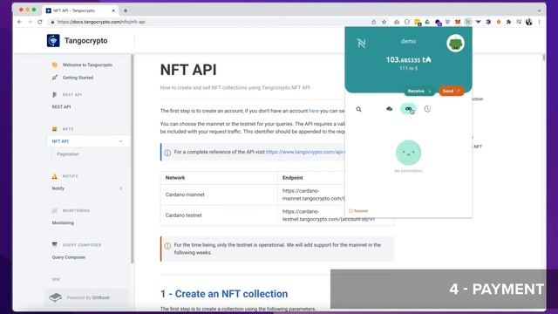Click the Testnet network indicator
This screenshot has height=314, width=558.
pos(358,211)
